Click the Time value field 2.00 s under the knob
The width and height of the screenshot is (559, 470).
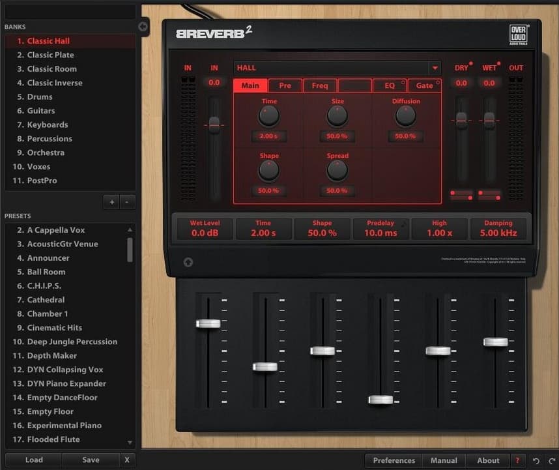268,136
